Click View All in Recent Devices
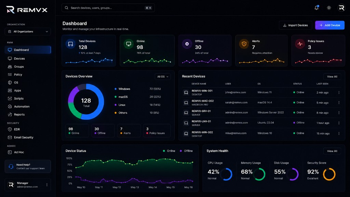This screenshot has width=350, height=197. coord(332,77)
